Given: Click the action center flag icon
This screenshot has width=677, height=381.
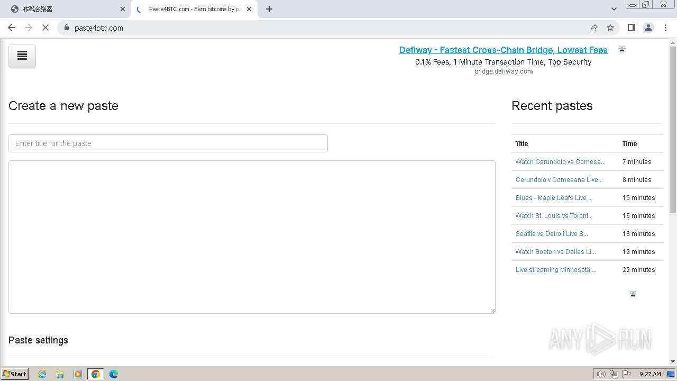Looking at the screenshot, I should pos(627,374).
